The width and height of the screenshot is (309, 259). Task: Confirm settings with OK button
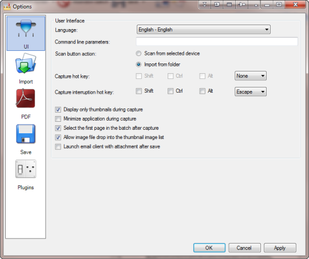click(x=209, y=248)
